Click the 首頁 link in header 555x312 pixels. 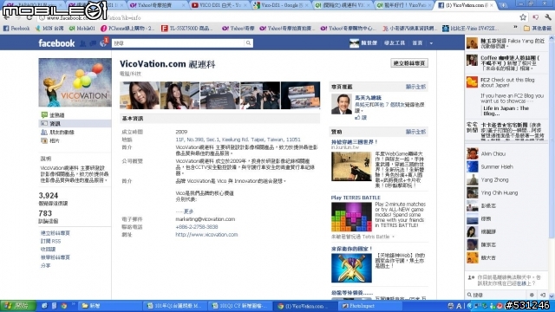tap(417, 43)
